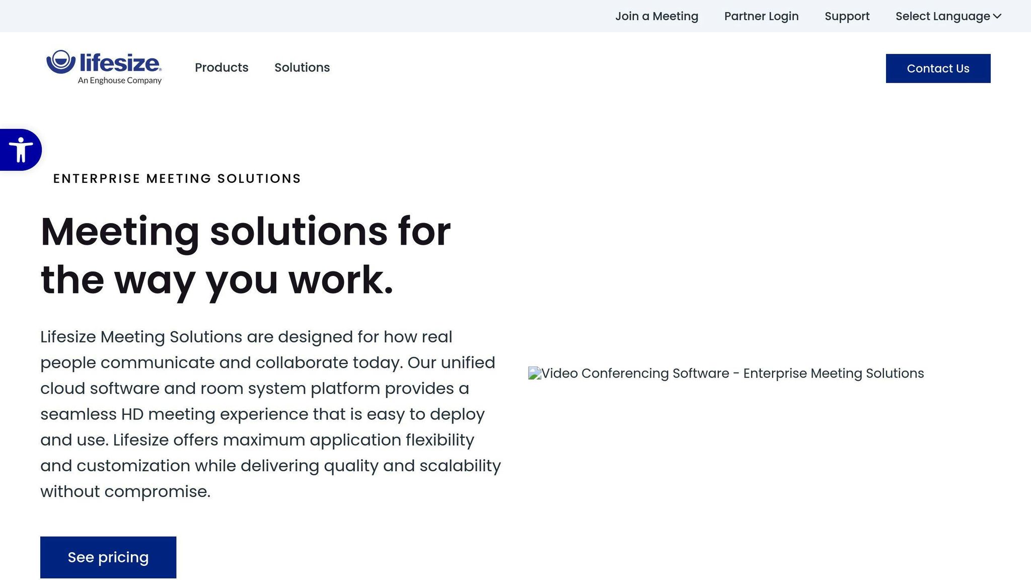Image resolution: width=1031 pixels, height=580 pixels.
Task: Click the broken image icon placeholder
Action: pyautogui.click(x=534, y=373)
